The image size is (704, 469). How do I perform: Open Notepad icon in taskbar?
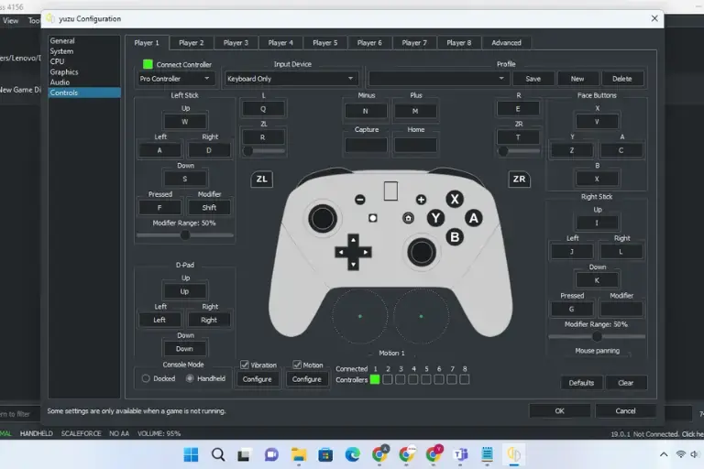pos(487,454)
